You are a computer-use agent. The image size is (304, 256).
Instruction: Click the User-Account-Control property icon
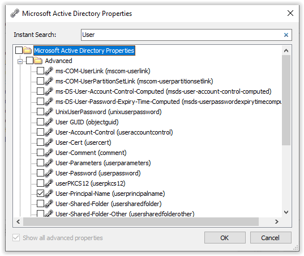coord(49,132)
